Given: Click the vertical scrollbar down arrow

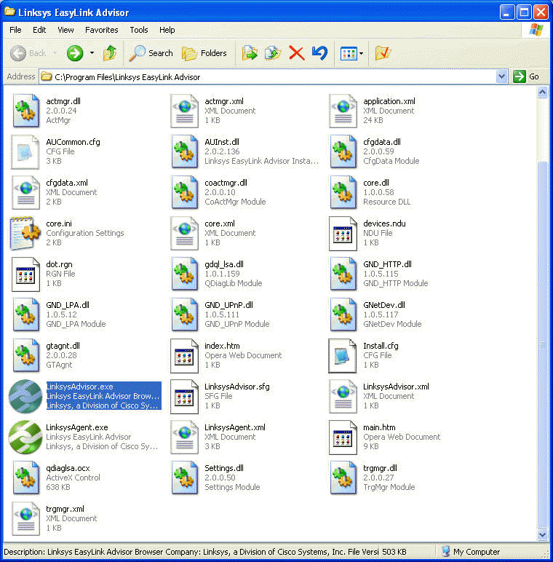Looking at the screenshot, I should [543, 535].
